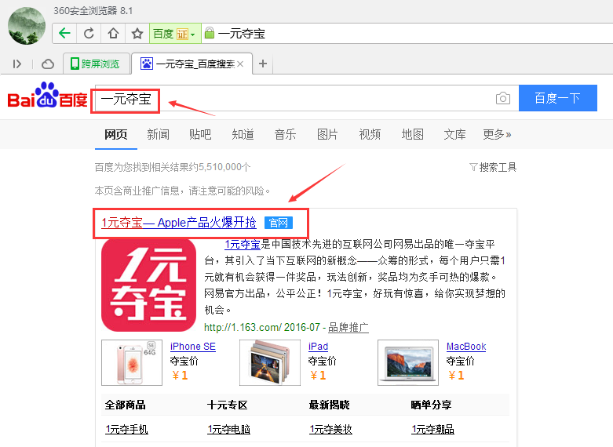Open the iPhone SE link
This screenshot has width=613, height=447.
(x=193, y=347)
